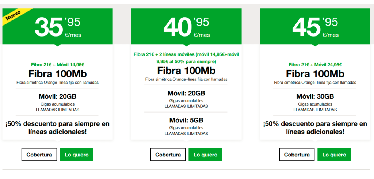Click Móvil: 20GB in the 35,95 plan
This screenshot has width=374, height=179.
[57, 97]
